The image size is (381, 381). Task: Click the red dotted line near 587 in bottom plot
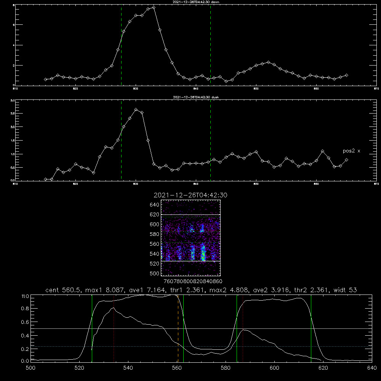click(243, 328)
